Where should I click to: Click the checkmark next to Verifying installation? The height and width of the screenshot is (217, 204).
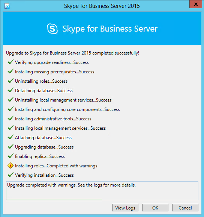[x=10, y=175]
